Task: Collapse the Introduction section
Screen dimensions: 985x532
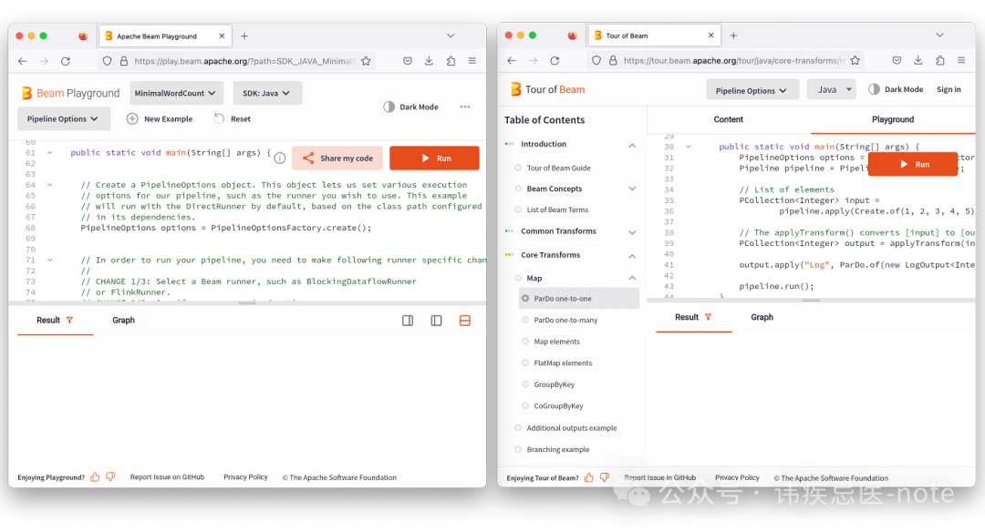Action: tap(632, 145)
